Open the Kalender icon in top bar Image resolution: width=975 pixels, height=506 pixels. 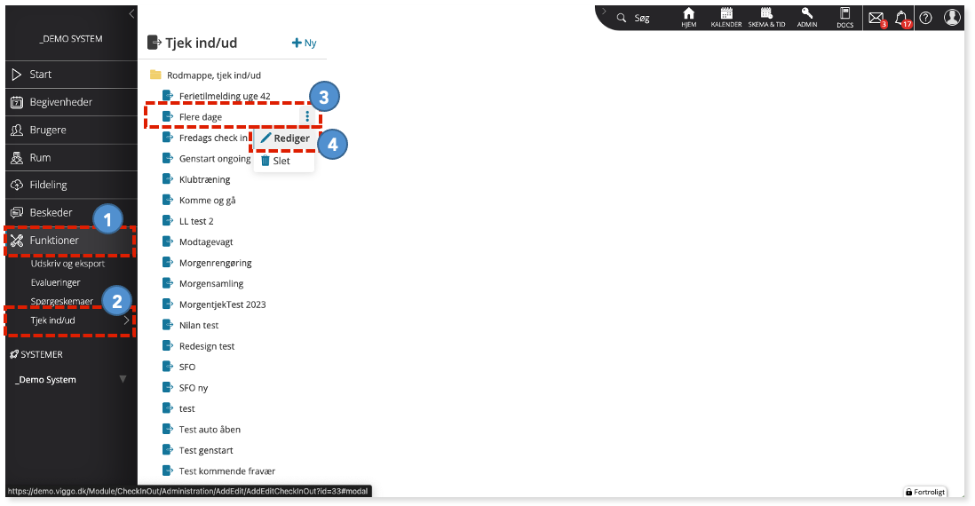(x=725, y=18)
